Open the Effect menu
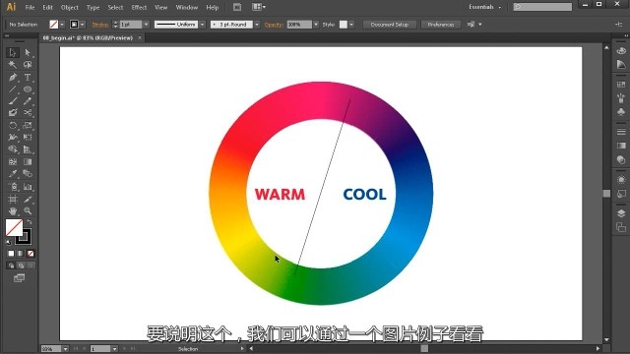 (139, 7)
